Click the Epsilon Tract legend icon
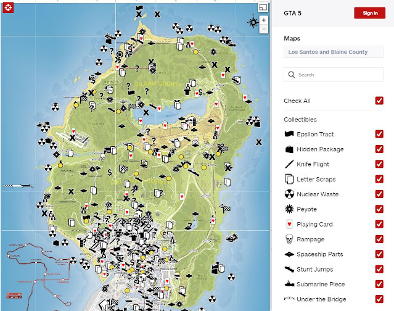 [x=289, y=134]
